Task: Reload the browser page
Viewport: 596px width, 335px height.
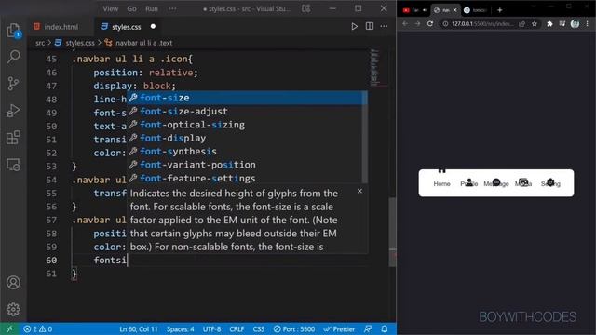Action: coord(430,23)
